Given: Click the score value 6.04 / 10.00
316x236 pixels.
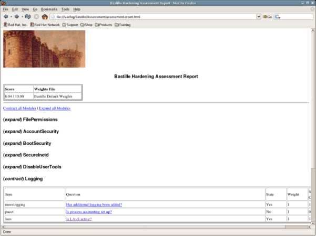Looking at the screenshot, I should pos(14,96).
